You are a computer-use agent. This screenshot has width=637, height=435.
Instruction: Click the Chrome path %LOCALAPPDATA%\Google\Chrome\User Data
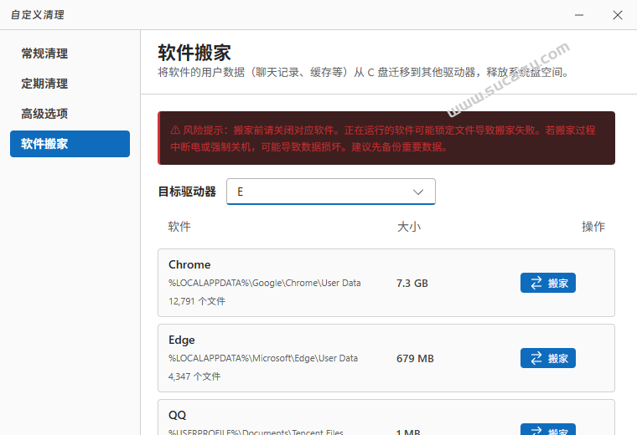point(265,283)
